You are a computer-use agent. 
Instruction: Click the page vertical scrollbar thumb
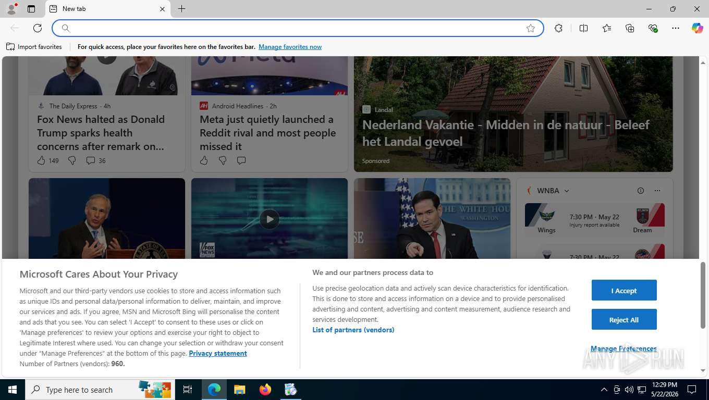point(703,295)
